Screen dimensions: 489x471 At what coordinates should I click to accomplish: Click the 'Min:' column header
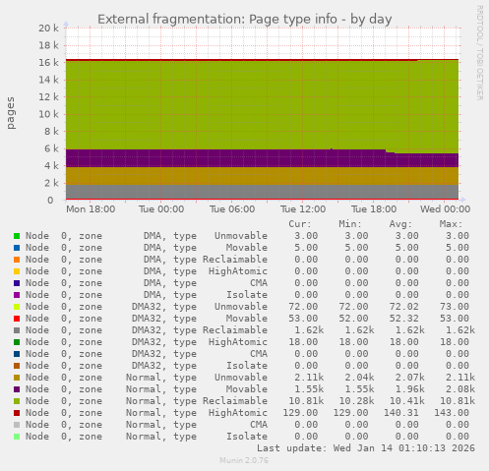[x=350, y=224]
